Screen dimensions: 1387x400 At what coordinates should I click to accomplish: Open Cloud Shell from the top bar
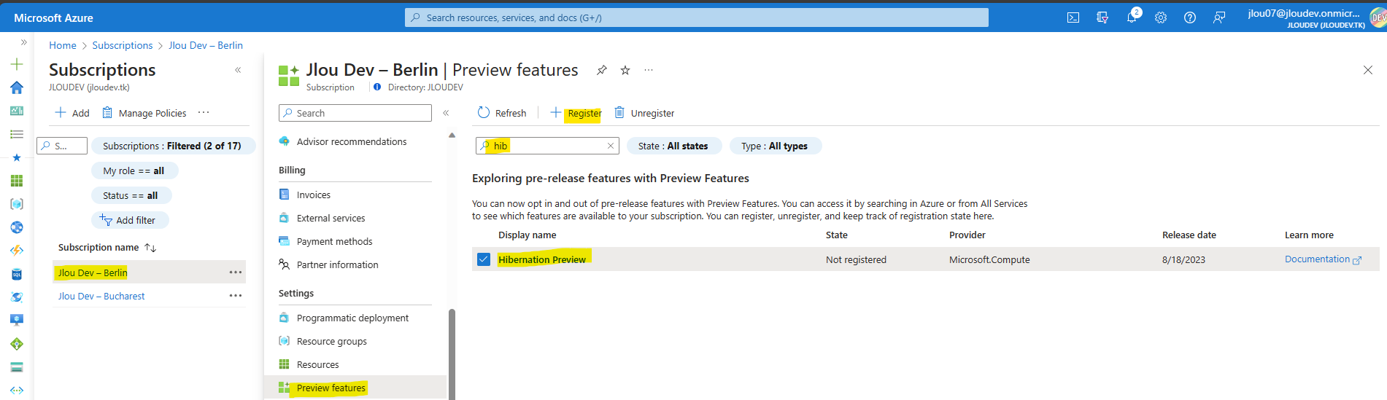tap(1073, 17)
